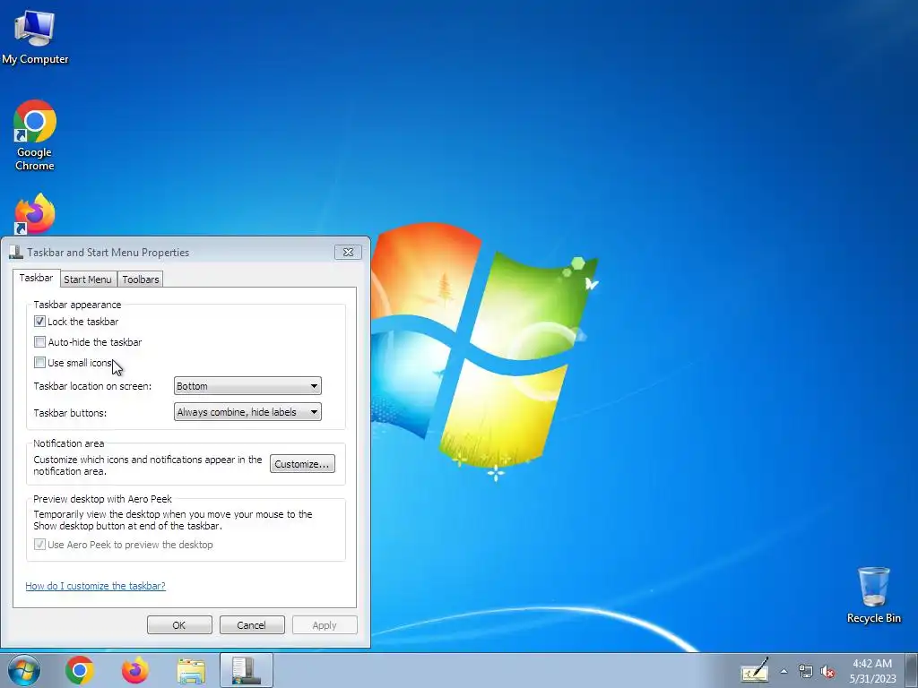918x688 pixels.
Task: Open the Recycle Bin on the desktop
Action: pyautogui.click(x=873, y=595)
